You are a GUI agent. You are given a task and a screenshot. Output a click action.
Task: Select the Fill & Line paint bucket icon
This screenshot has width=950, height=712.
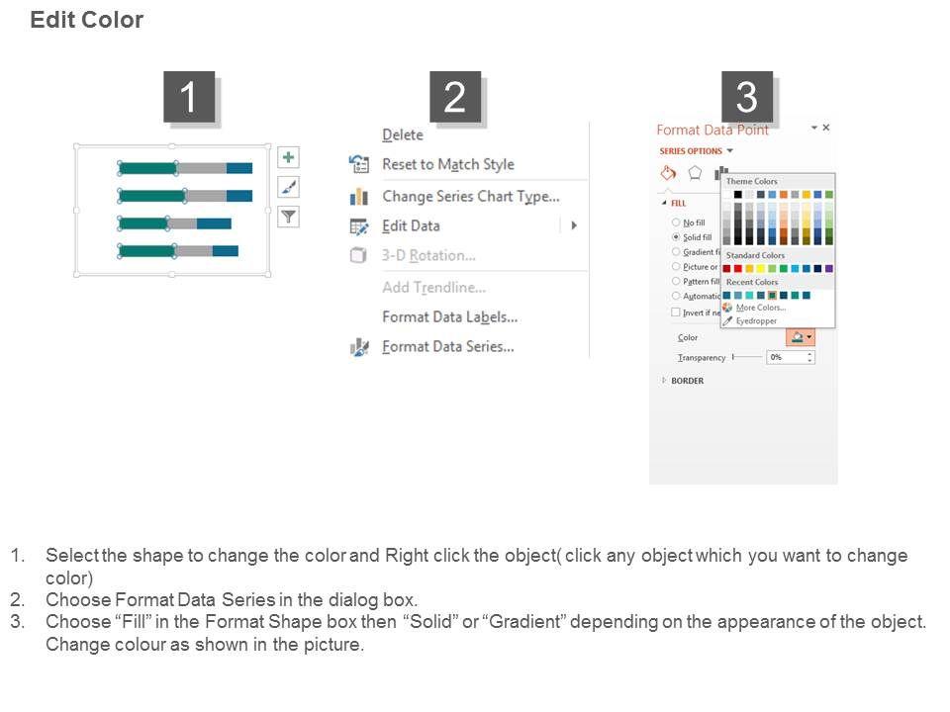coord(668,173)
